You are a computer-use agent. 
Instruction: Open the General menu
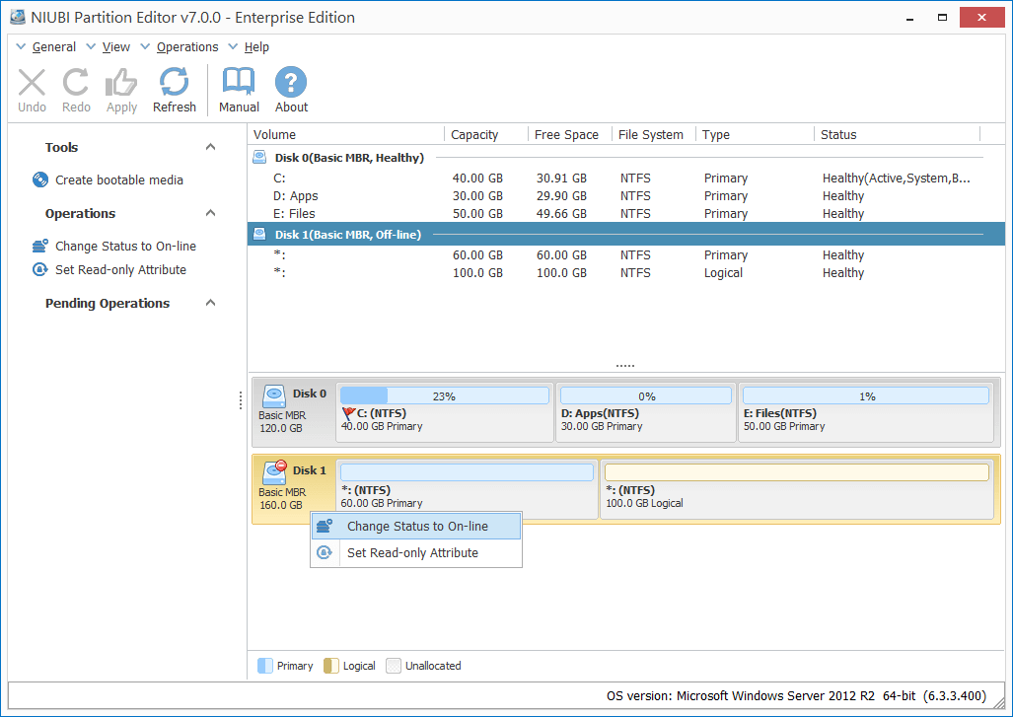(53, 46)
